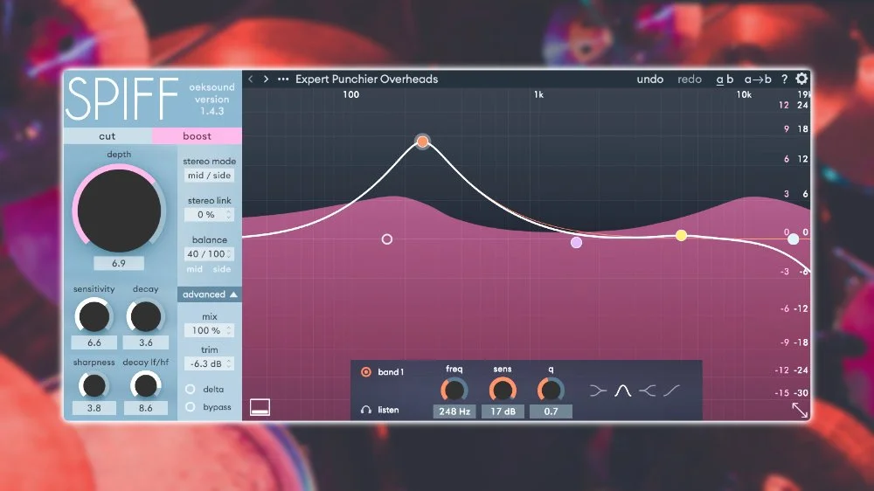Click the decay knob
Screen dimensions: 874x491
[145, 316]
